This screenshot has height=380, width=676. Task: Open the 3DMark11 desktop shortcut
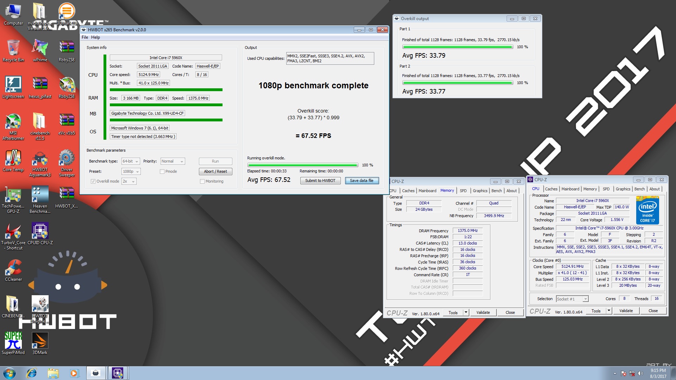click(67, 14)
